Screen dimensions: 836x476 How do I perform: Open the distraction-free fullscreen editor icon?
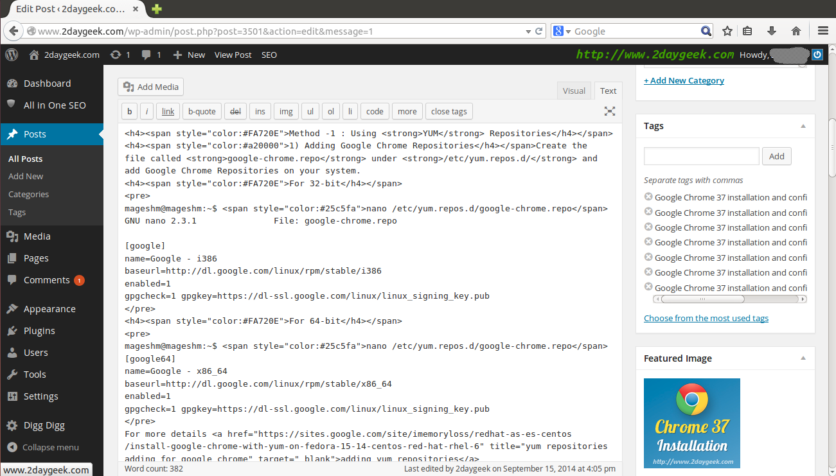pos(609,111)
